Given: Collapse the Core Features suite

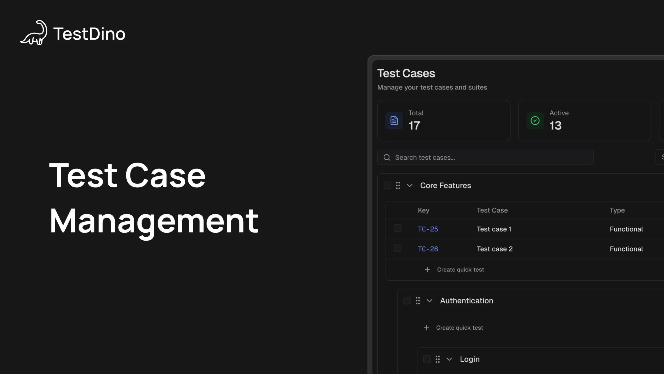Looking at the screenshot, I should 410,186.
